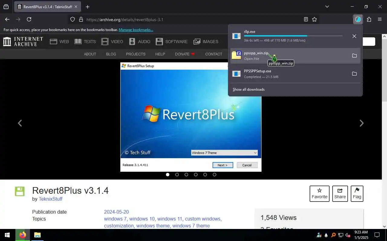Click the site padlock icon
Image resolution: width=387 pixels, height=241 pixels.
coord(81,19)
